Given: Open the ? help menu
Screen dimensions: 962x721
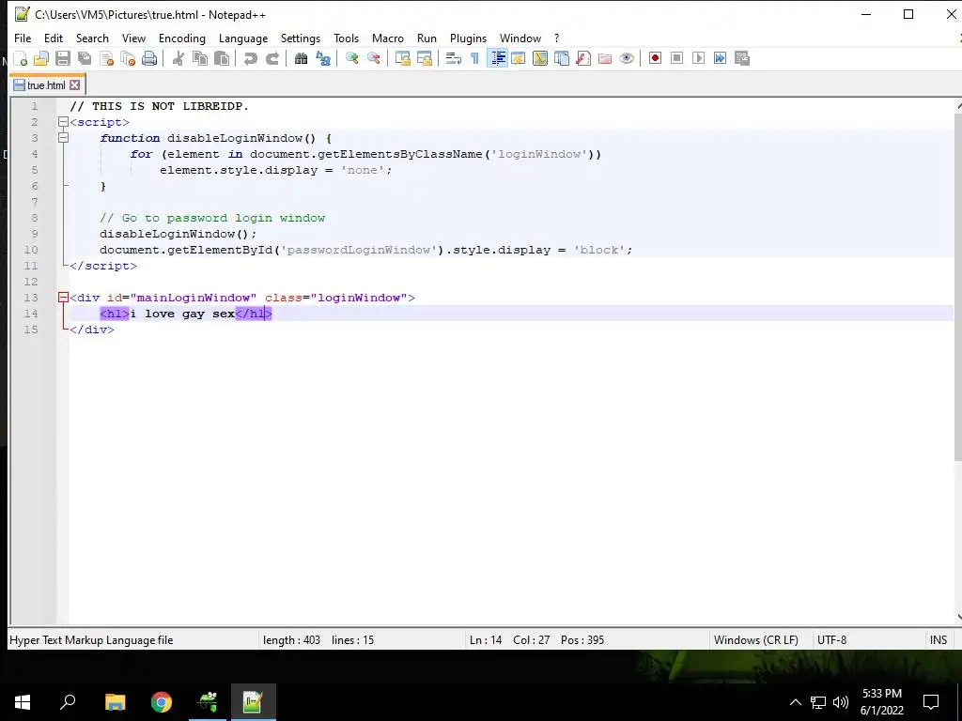Looking at the screenshot, I should pyautogui.click(x=556, y=38).
